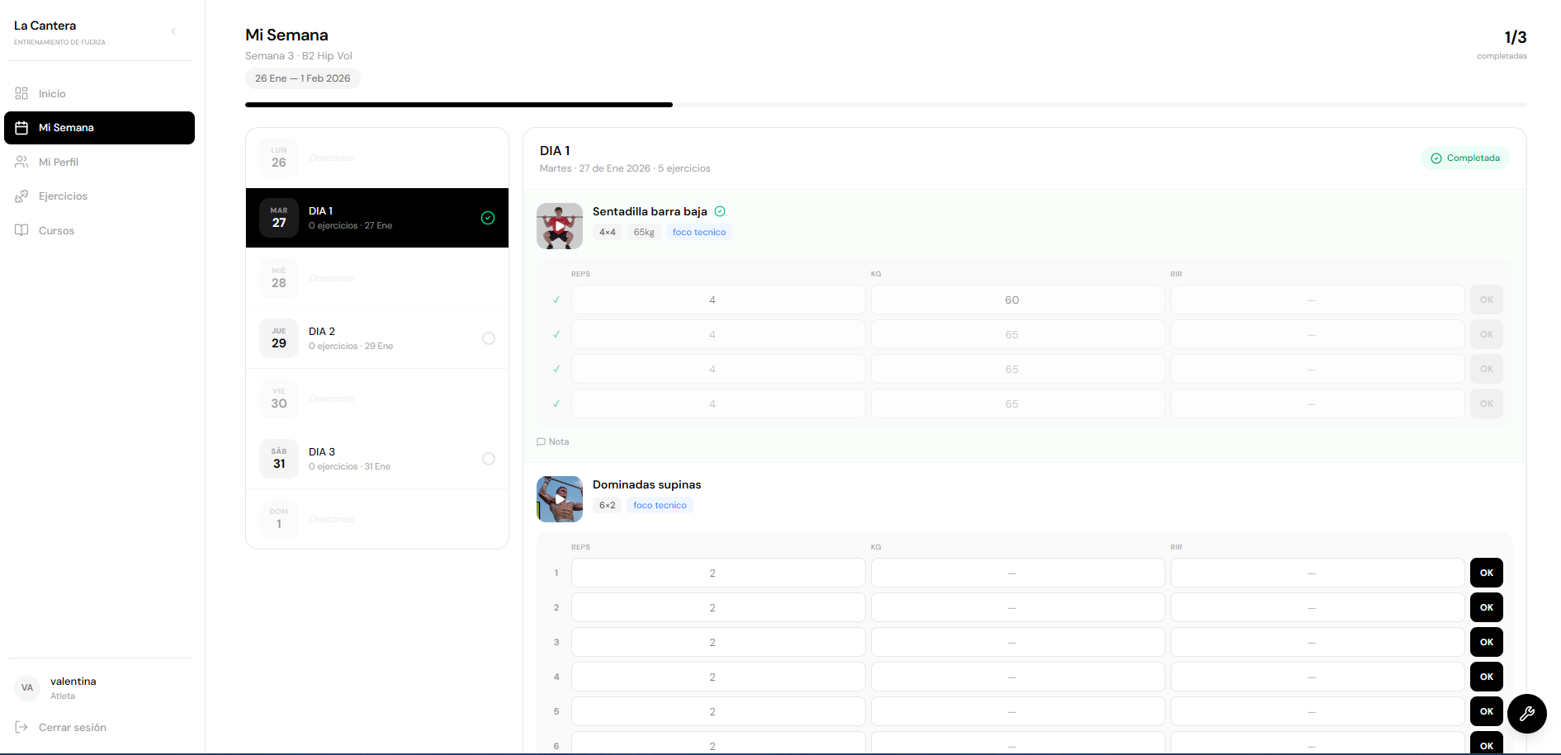Screen dimensions: 1561x755
Task: Toggle the DIA 1 completed checkmark
Action: point(488,218)
